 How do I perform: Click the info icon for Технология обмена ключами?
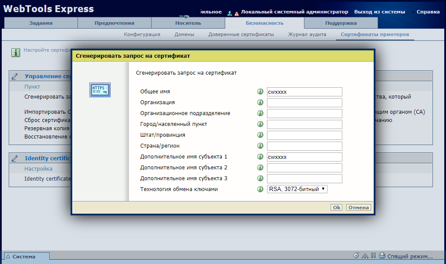click(x=260, y=189)
